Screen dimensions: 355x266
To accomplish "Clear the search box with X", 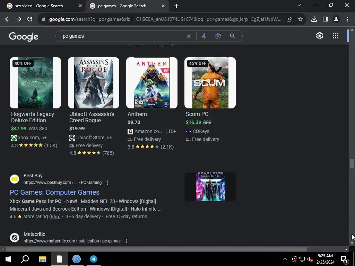I will tap(188, 36).
